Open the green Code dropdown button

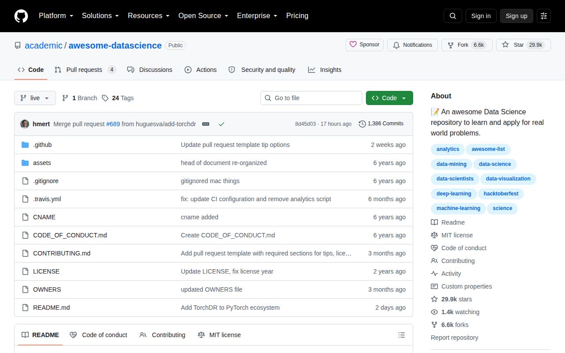click(x=389, y=98)
